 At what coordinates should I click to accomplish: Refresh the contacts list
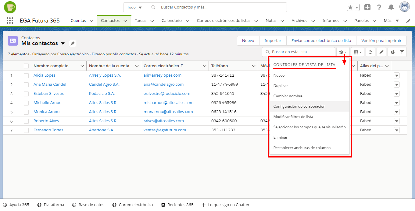(370, 52)
